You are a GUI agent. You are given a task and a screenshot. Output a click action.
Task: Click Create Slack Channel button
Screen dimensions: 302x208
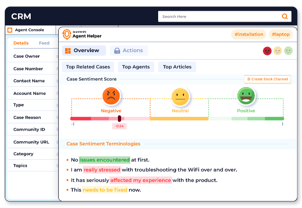point(267,79)
